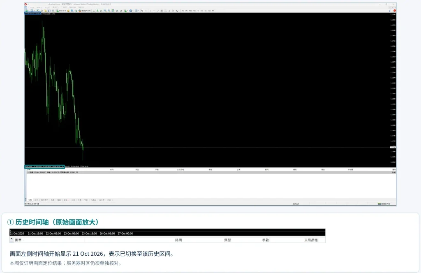This screenshot has height=273, width=421.
Task: Toggle the Navigator panel icon
Action: (x=46, y=11)
